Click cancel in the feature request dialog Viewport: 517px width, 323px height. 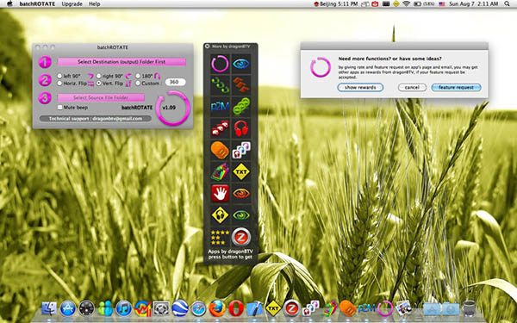(412, 88)
